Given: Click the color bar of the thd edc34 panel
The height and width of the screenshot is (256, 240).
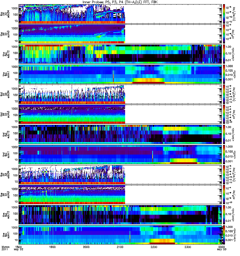Looking at the screenshot, I should [x=224, y=94].
